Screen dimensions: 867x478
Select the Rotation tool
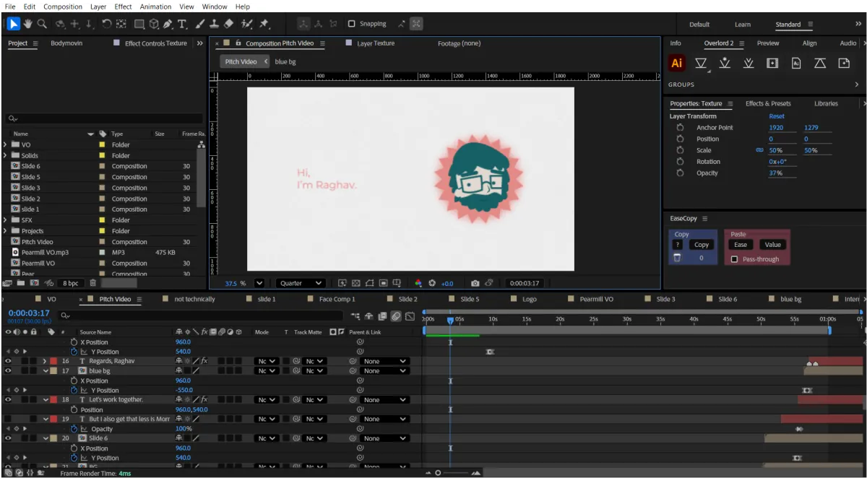(x=106, y=23)
